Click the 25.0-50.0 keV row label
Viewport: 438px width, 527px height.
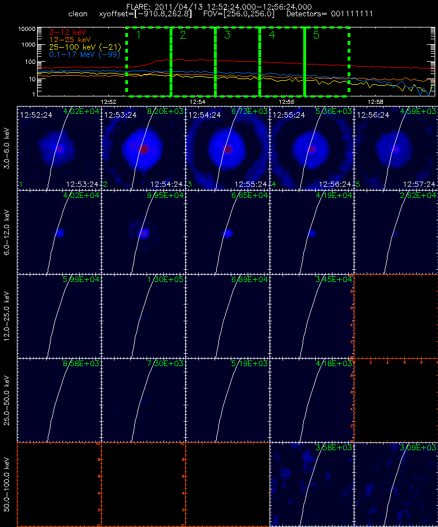point(7,400)
